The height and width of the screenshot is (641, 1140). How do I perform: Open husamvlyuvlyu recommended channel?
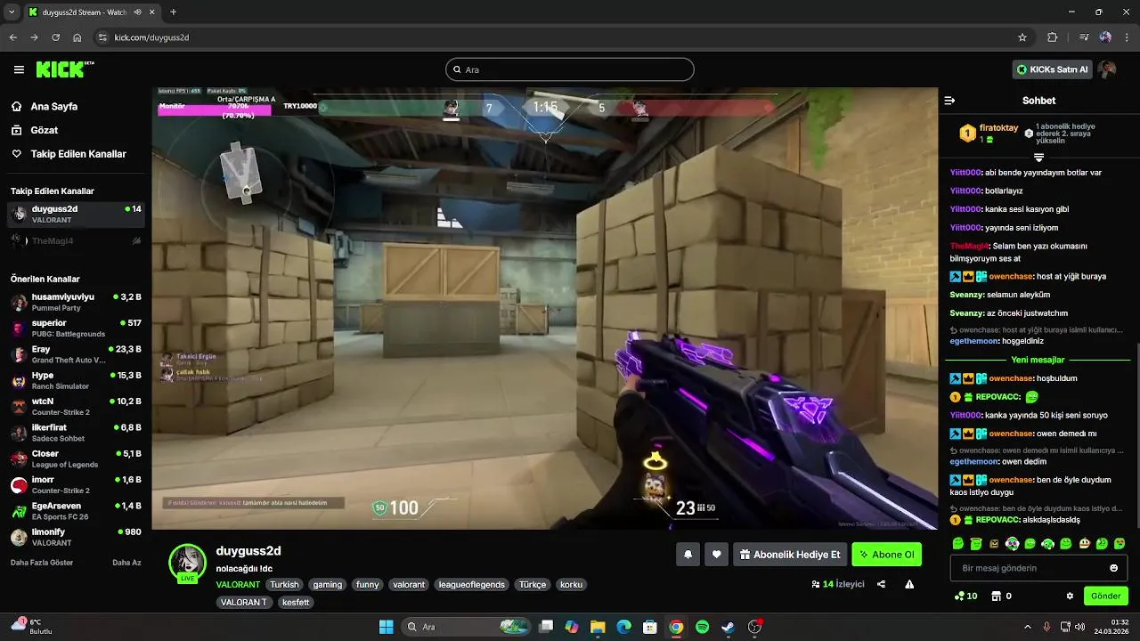click(x=76, y=302)
